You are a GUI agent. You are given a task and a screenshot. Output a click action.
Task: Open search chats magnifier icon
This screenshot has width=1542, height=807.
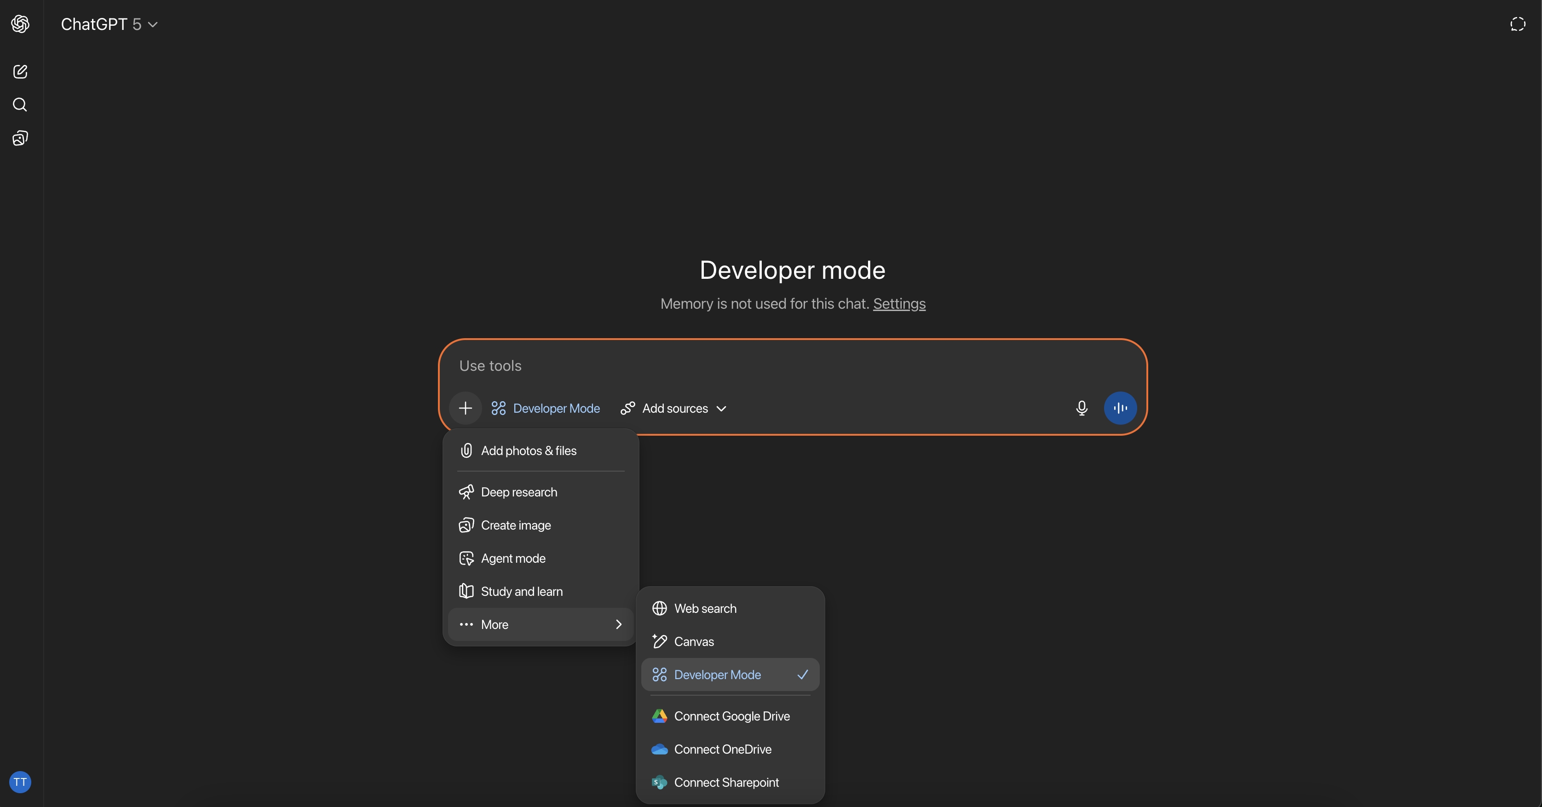click(x=20, y=105)
